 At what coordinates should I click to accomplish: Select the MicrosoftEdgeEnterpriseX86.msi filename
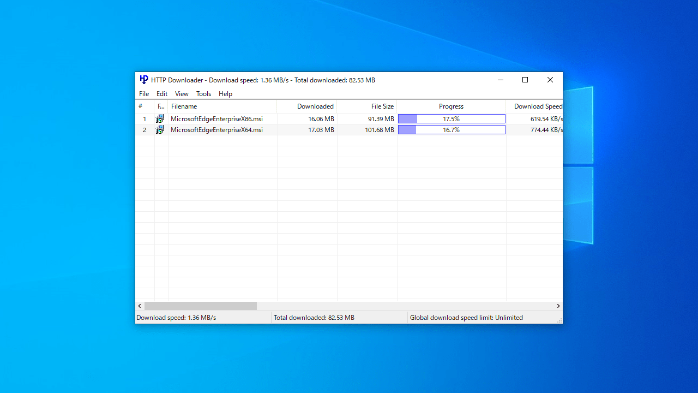[x=216, y=119]
